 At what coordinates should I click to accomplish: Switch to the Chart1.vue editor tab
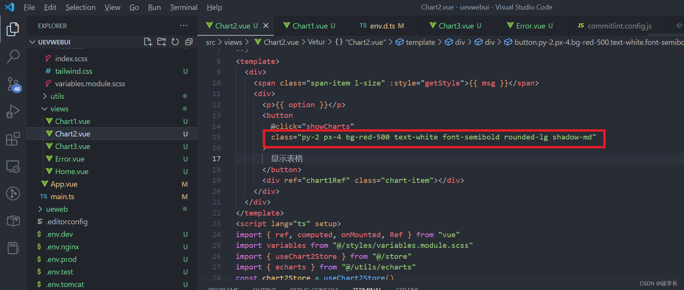tap(312, 26)
